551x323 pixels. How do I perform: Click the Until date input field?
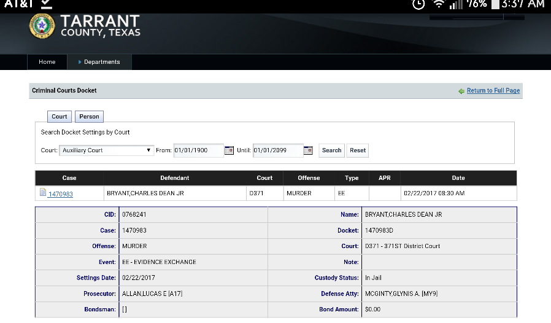click(277, 150)
